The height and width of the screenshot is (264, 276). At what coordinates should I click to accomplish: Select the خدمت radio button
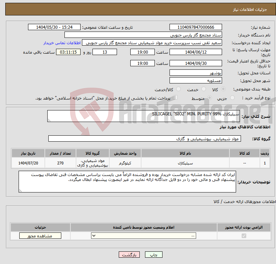(x=203, y=89)
